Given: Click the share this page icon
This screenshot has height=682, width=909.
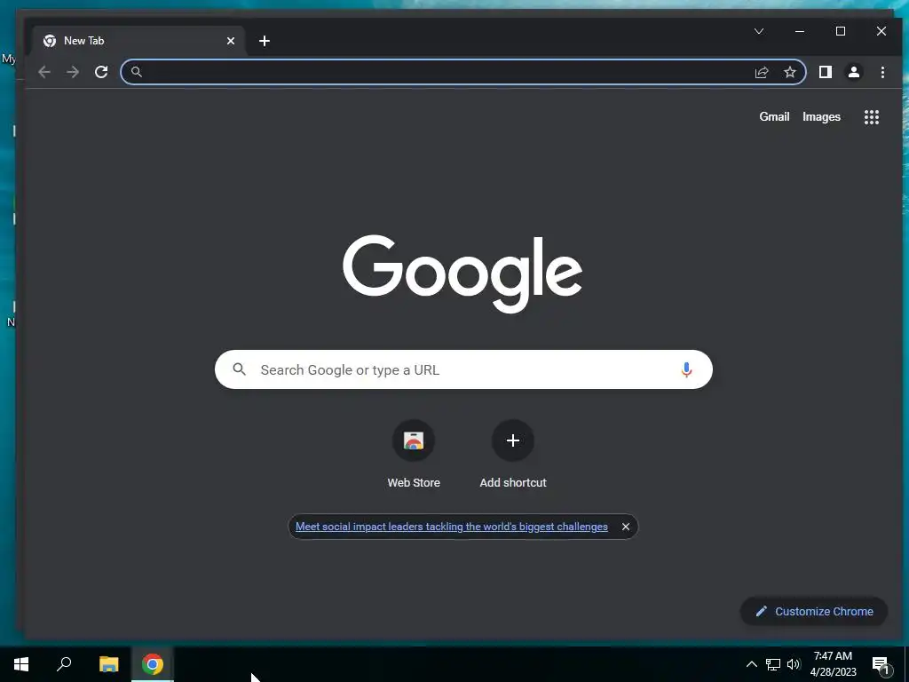Looking at the screenshot, I should (761, 72).
